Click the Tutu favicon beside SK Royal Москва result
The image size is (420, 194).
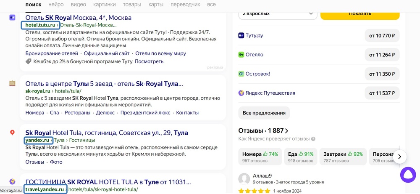click(x=12, y=18)
